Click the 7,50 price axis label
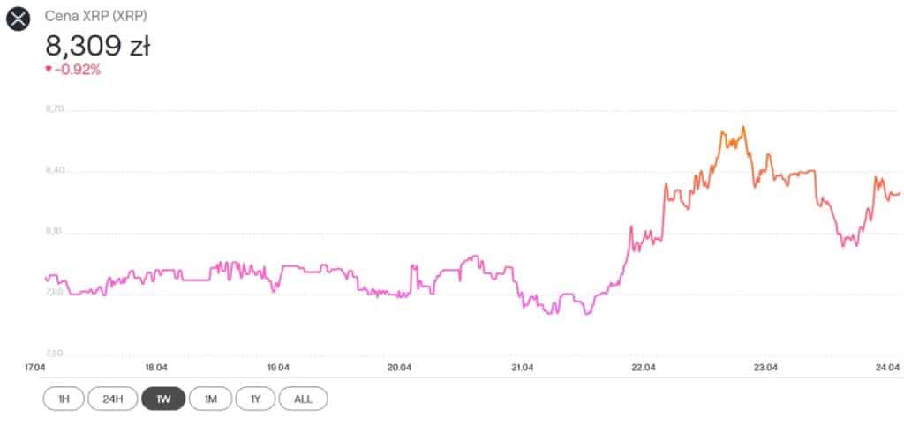This screenshot has width=904, height=425. click(x=53, y=354)
